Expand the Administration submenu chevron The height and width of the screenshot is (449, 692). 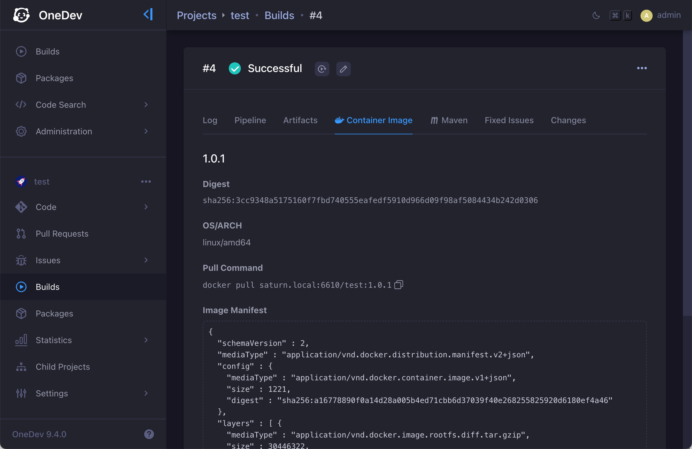[x=146, y=131]
